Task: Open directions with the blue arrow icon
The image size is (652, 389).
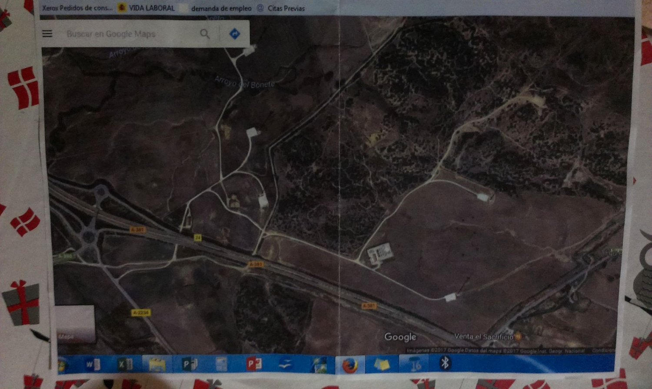Action: (x=235, y=34)
